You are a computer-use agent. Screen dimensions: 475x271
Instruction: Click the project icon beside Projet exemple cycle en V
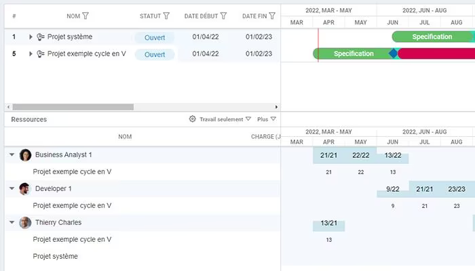click(x=41, y=54)
